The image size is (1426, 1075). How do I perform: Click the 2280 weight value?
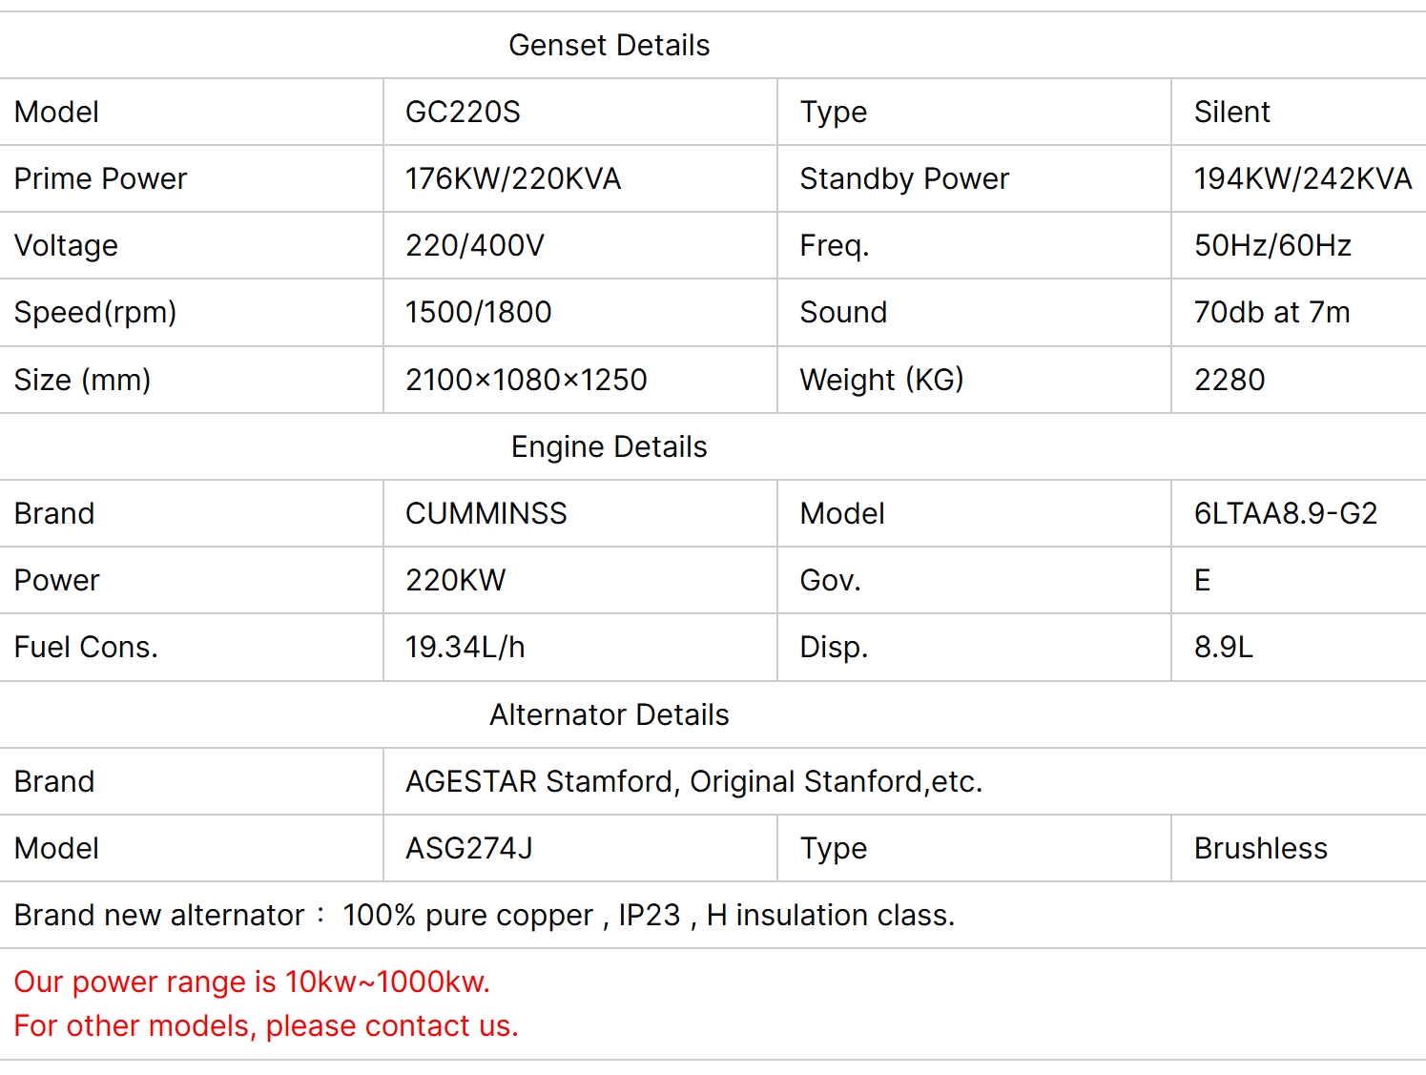pyautogui.click(x=1229, y=380)
